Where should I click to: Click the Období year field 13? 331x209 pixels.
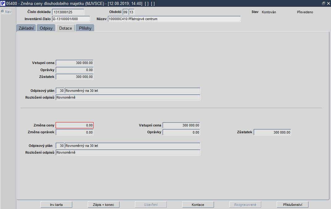tap(131, 12)
